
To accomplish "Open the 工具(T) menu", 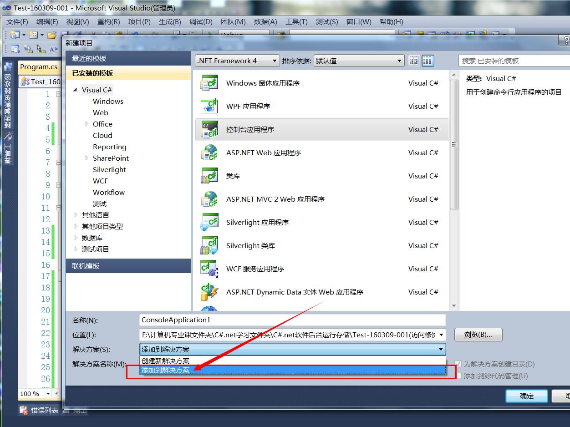I will coord(296,21).
